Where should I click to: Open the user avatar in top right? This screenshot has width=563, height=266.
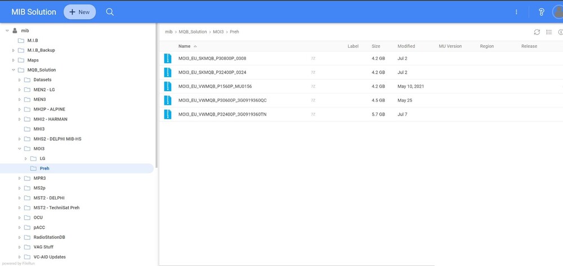557,12
